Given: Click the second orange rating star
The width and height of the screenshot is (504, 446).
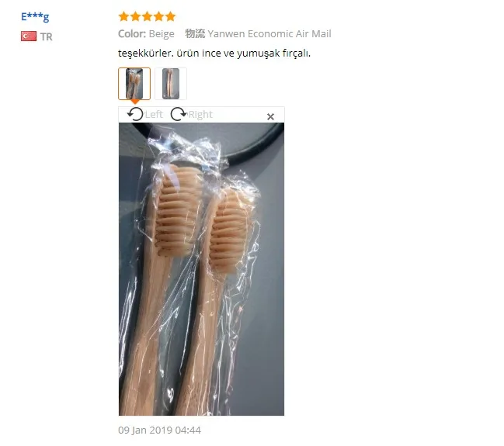Looking at the screenshot, I should point(135,16).
